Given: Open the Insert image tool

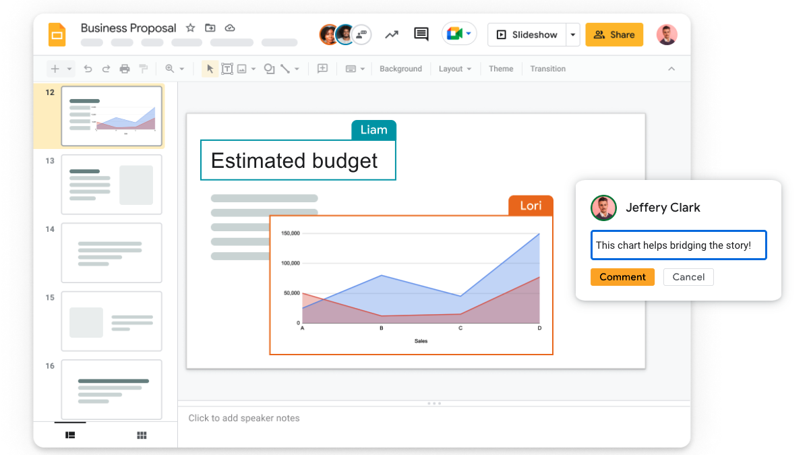Looking at the screenshot, I should pyautogui.click(x=241, y=68).
